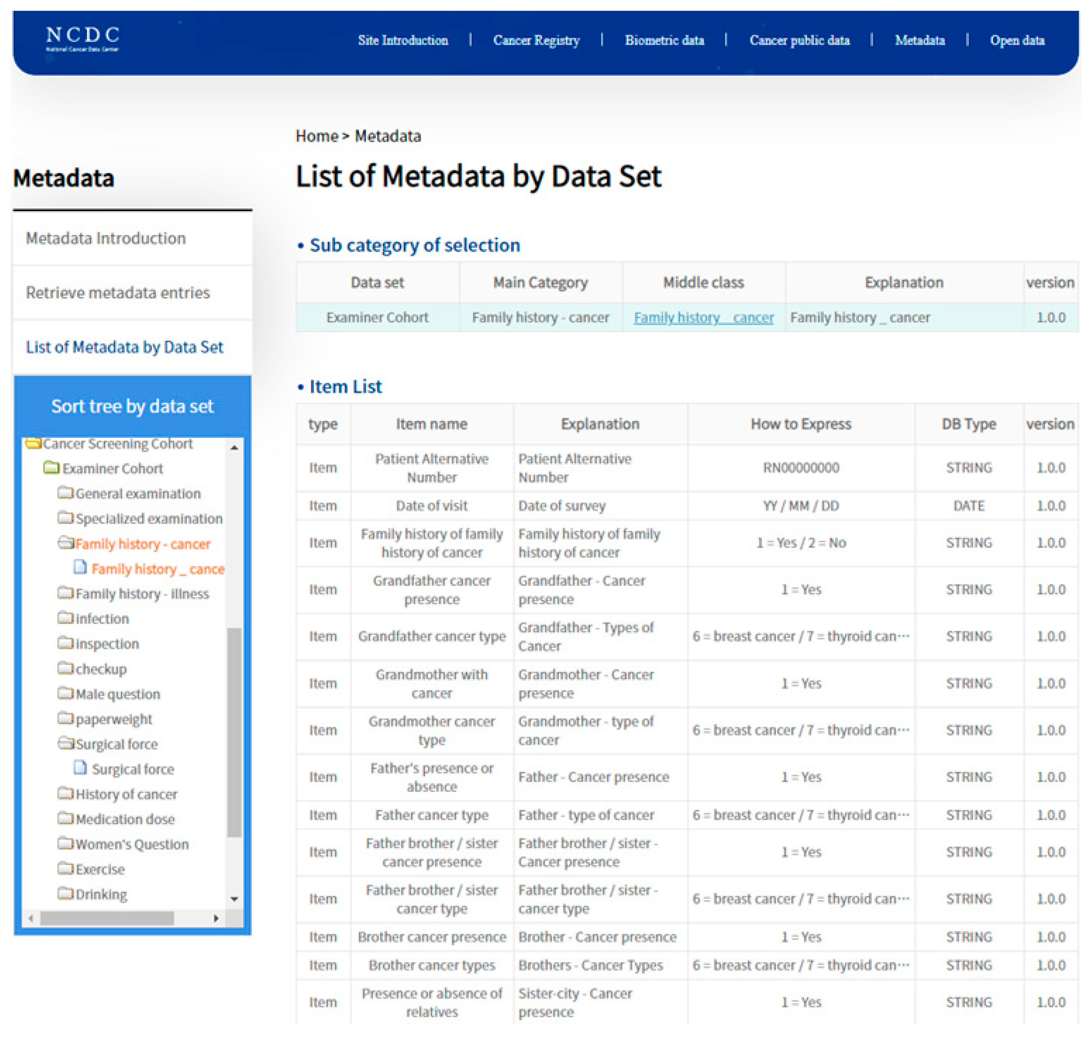The width and height of the screenshot is (1089, 1038).
Task: Click the General examination folder icon
Action: pyautogui.click(x=65, y=493)
